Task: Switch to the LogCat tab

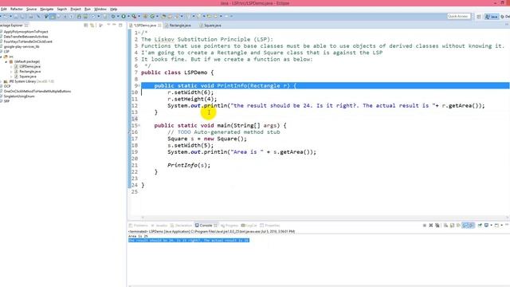Action: click(x=249, y=225)
